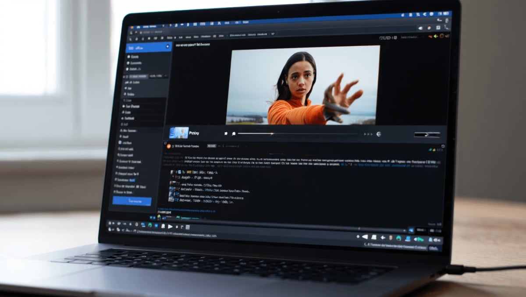
Task: Click the fast-forward arrows near the timeline
Action: coord(367,133)
